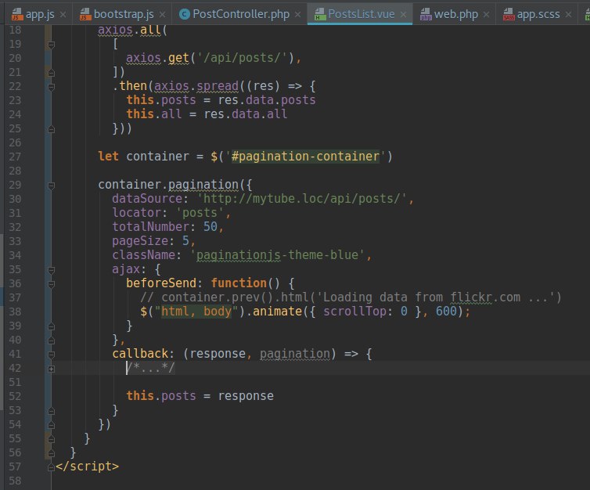Viewport: 590px width, 490px height.
Task: Collapse beforeSend function at line 36
Action: click(x=52, y=284)
